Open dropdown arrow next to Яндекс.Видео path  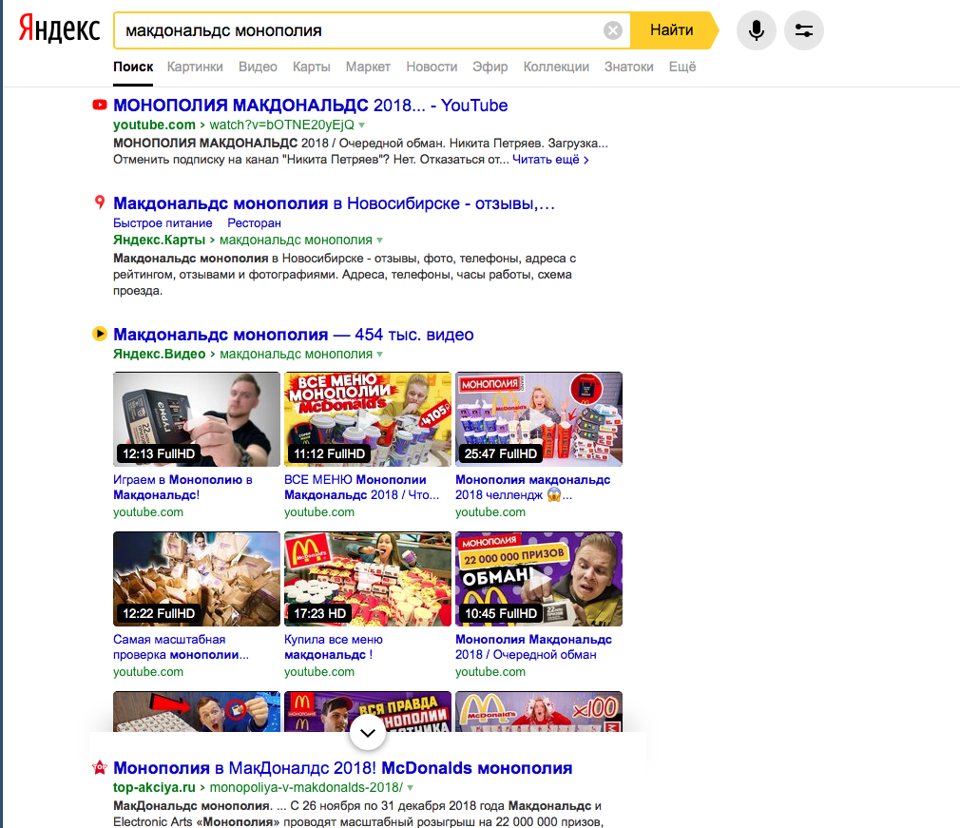pyautogui.click(x=379, y=354)
